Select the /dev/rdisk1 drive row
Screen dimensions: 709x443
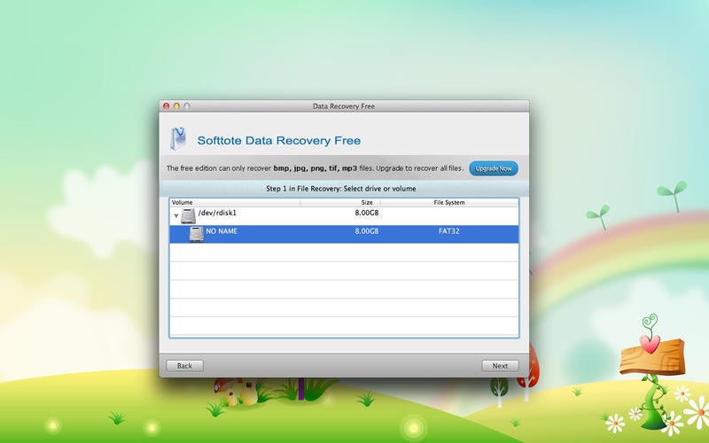[x=344, y=216]
